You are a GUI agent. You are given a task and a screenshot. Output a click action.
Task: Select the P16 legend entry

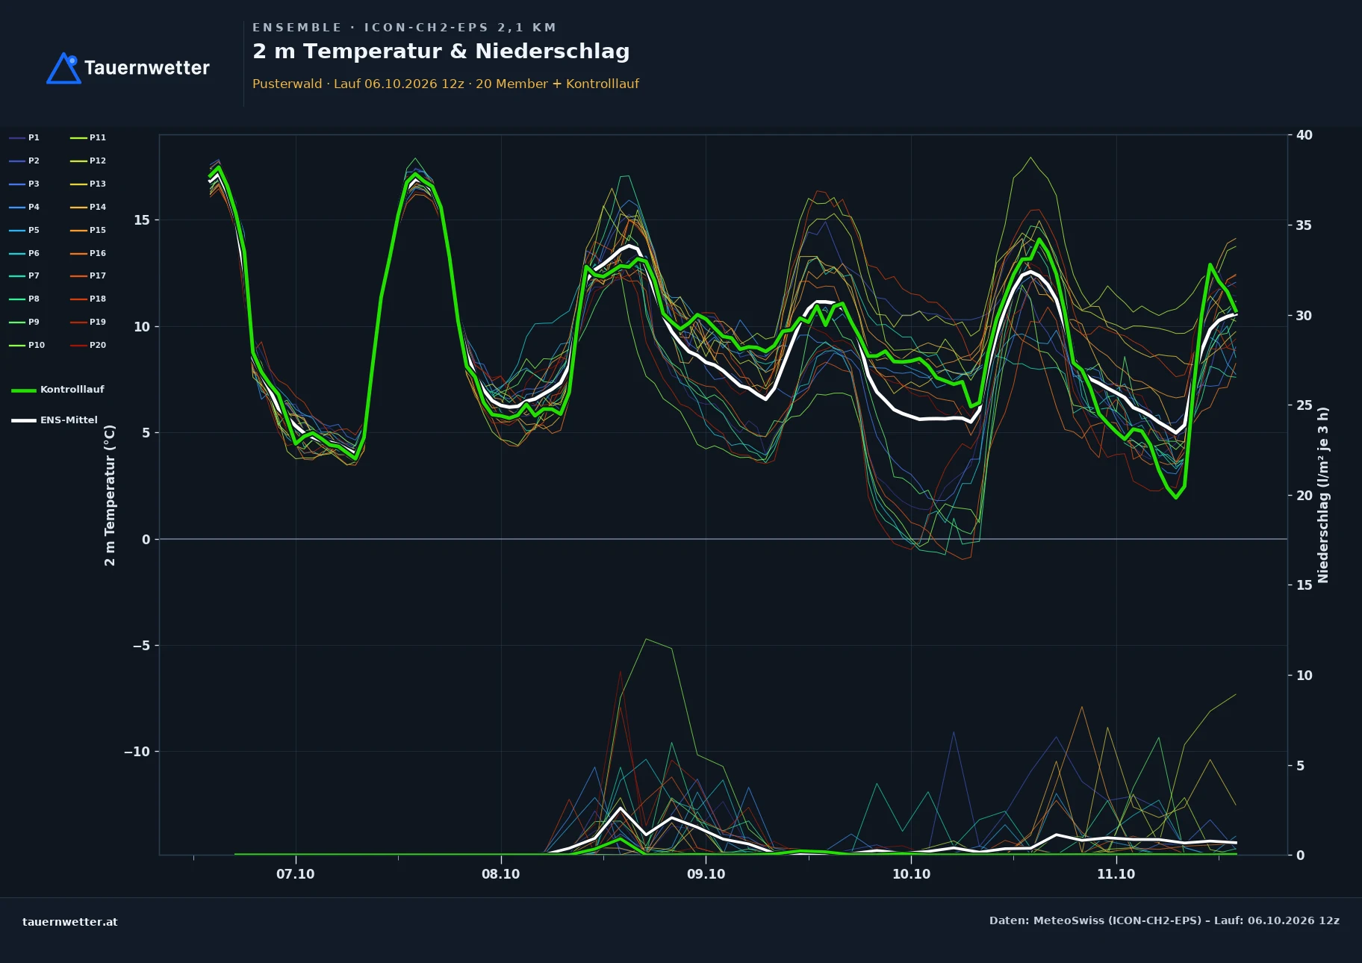pyautogui.click(x=88, y=253)
